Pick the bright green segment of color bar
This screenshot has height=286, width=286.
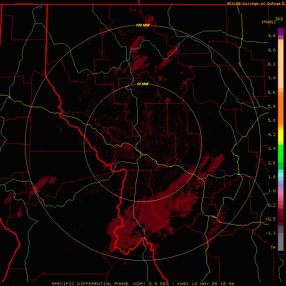(x=281, y=153)
